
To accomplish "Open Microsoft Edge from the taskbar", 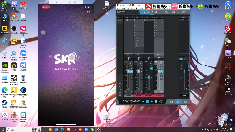I will point(62,129).
